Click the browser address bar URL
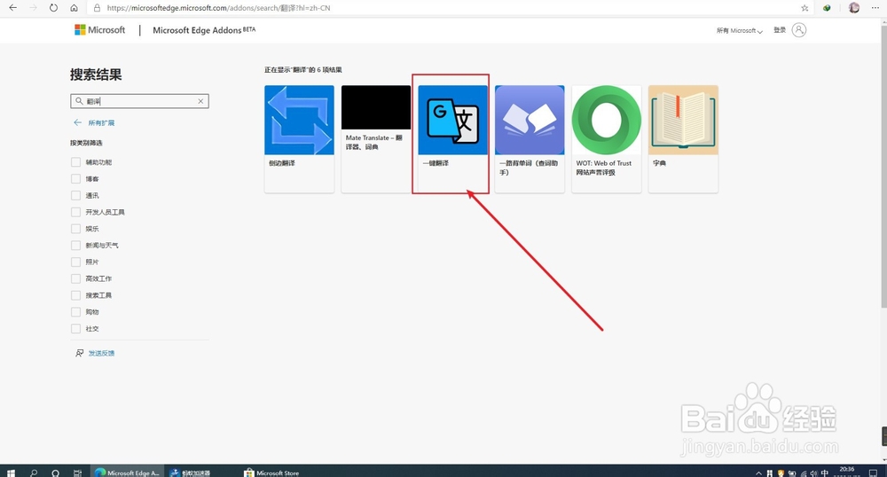Viewport: 887px width, 477px height. point(218,8)
